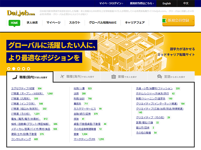Open 電機（電気/電子/半導体） category
Image resolution: width=201 pixels, height=150 pixels.
pos(26,119)
